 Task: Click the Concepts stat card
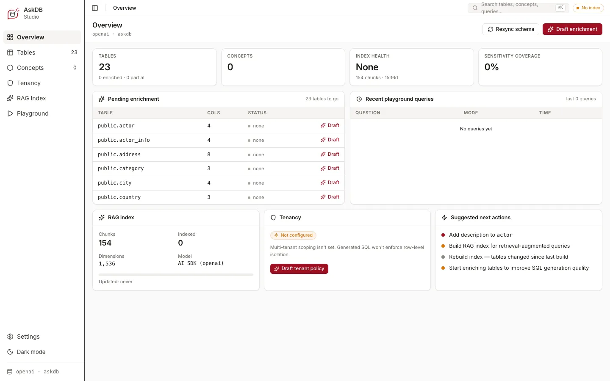[283, 67]
